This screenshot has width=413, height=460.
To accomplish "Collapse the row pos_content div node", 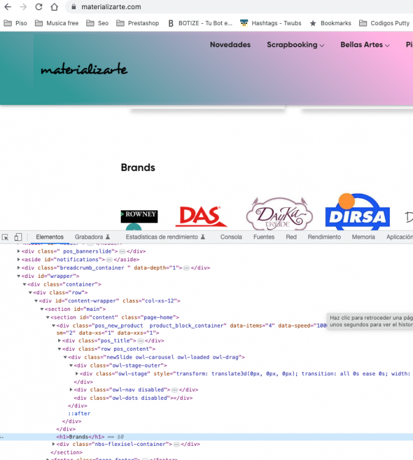I will tap(59, 349).
